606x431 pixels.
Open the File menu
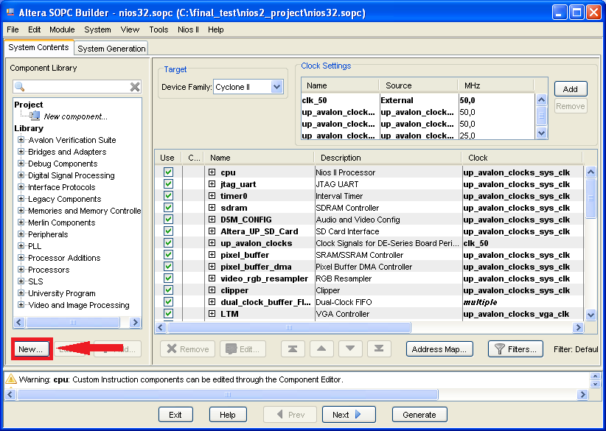click(x=13, y=29)
